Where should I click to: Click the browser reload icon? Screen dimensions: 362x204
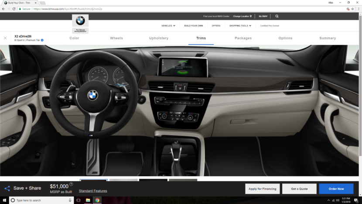pos(15,9)
